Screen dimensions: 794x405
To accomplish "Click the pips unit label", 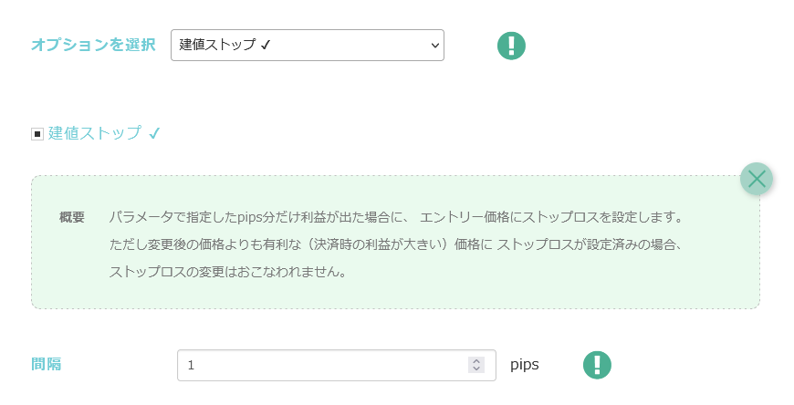I will coord(525,364).
